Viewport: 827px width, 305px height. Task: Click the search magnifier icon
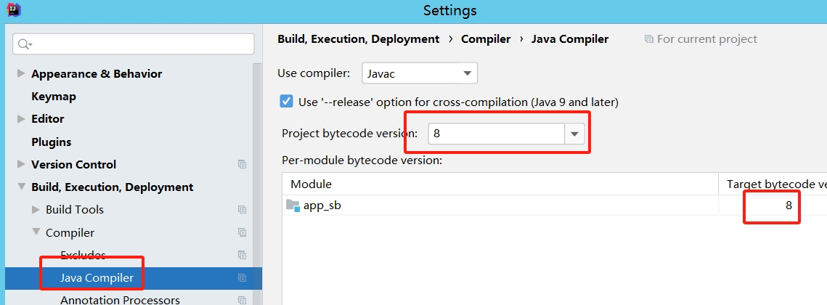(24, 44)
